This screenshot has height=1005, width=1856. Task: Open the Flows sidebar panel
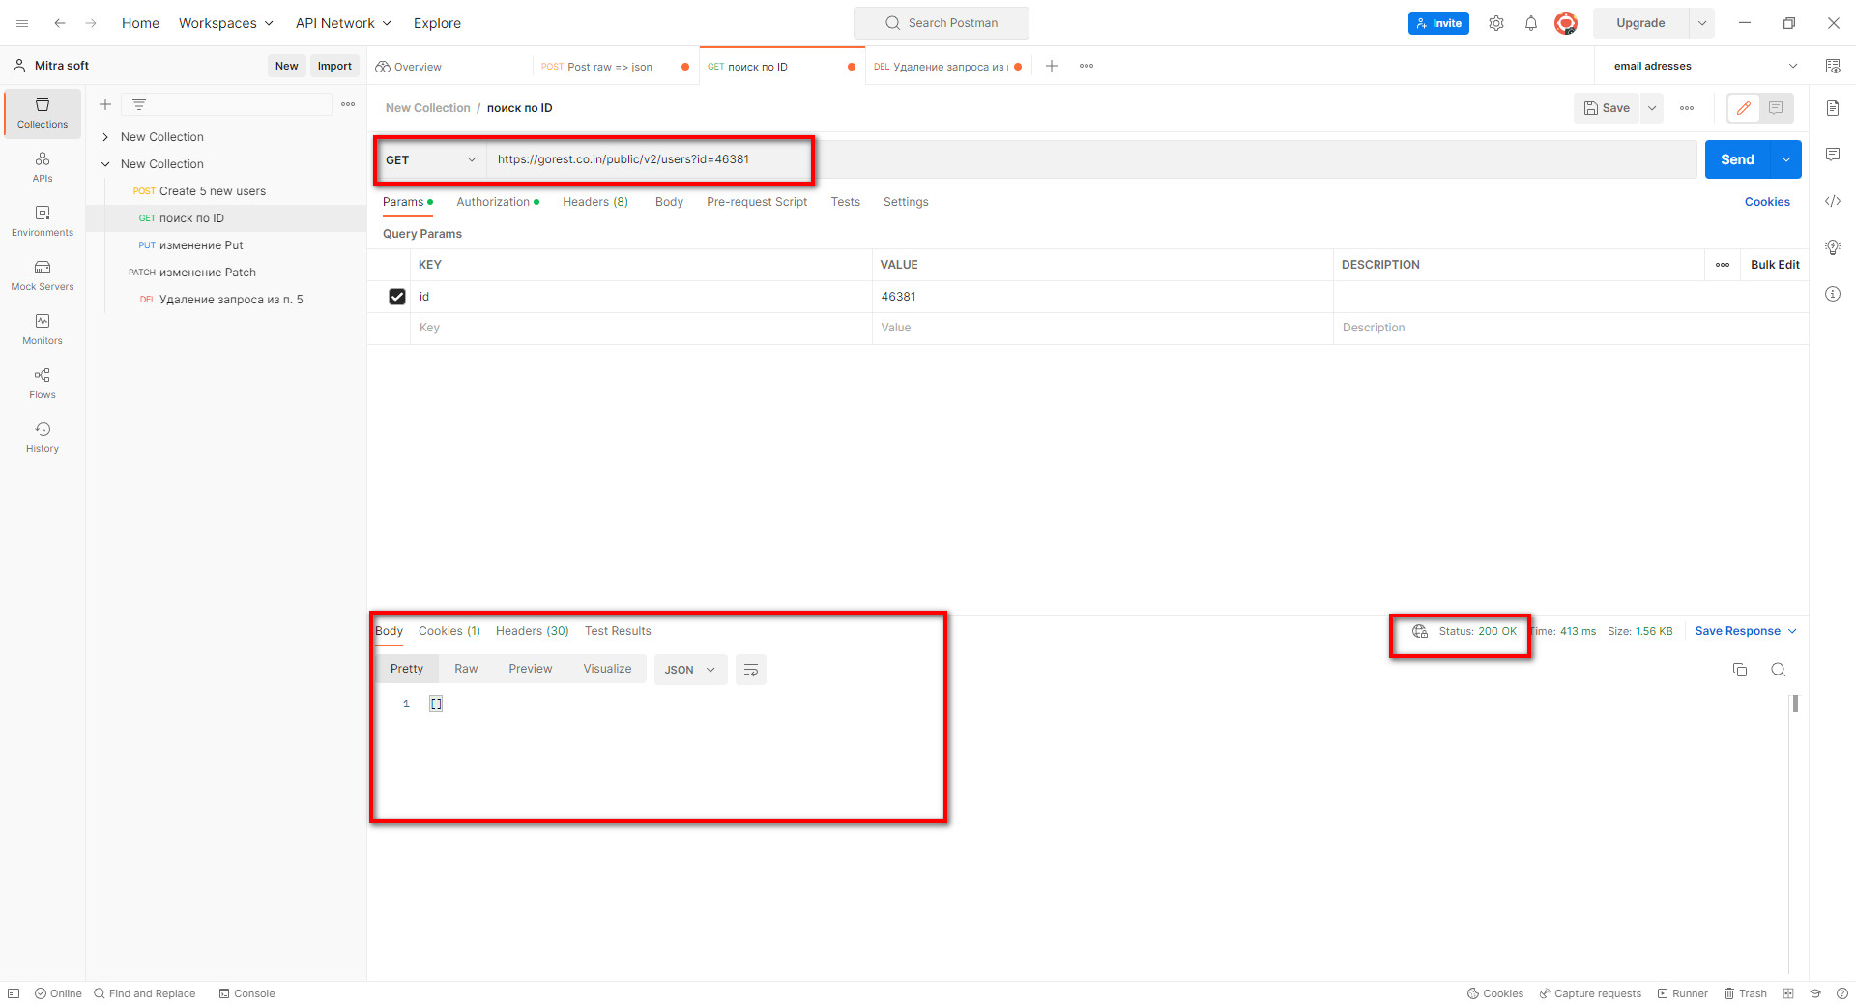tap(43, 384)
